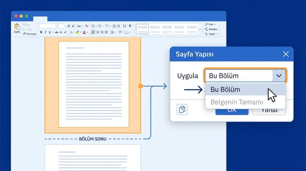Confirm with the blue OK button
The height and width of the screenshot is (171, 306).
[232, 112]
